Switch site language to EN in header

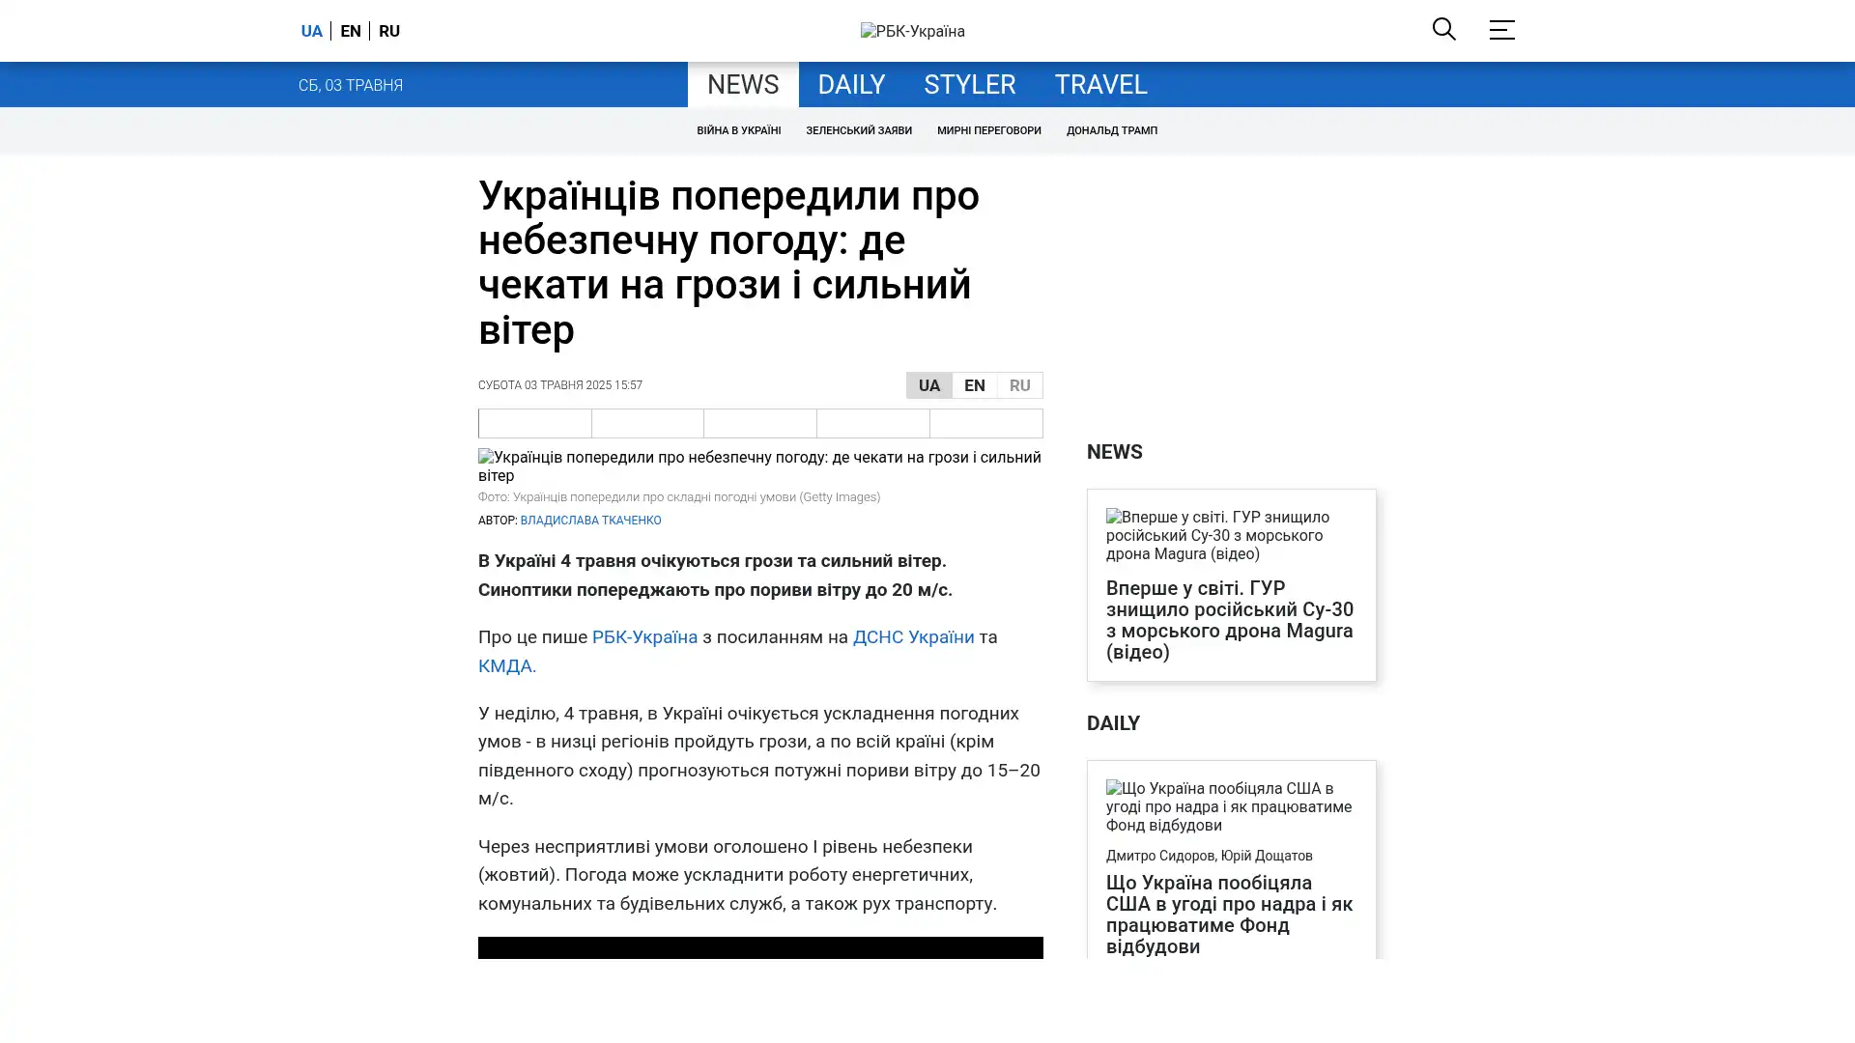[x=350, y=31]
